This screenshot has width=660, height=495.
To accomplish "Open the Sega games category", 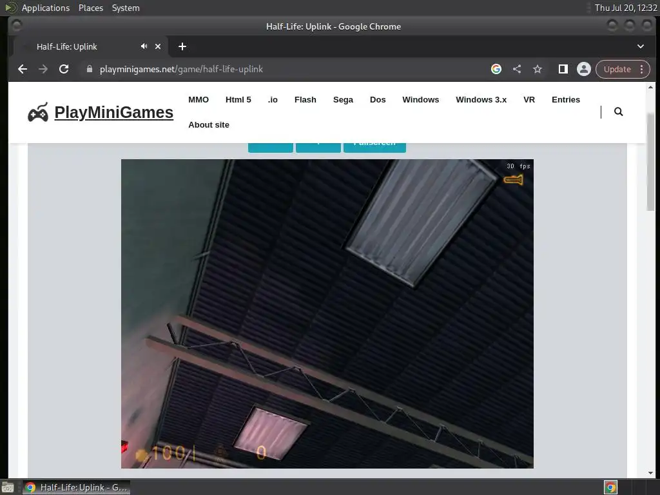I will click(x=343, y=100).
